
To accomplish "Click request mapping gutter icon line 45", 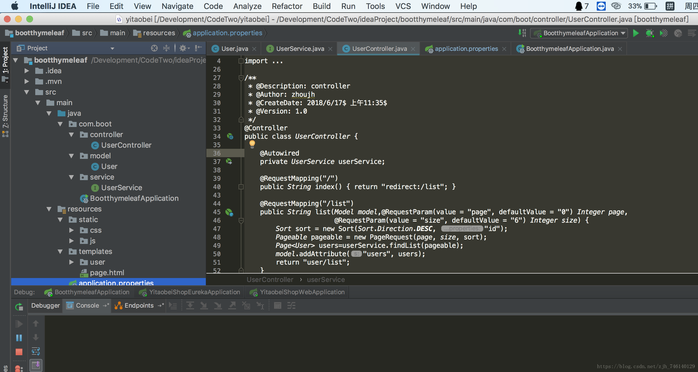I will (x=229, y=212).
